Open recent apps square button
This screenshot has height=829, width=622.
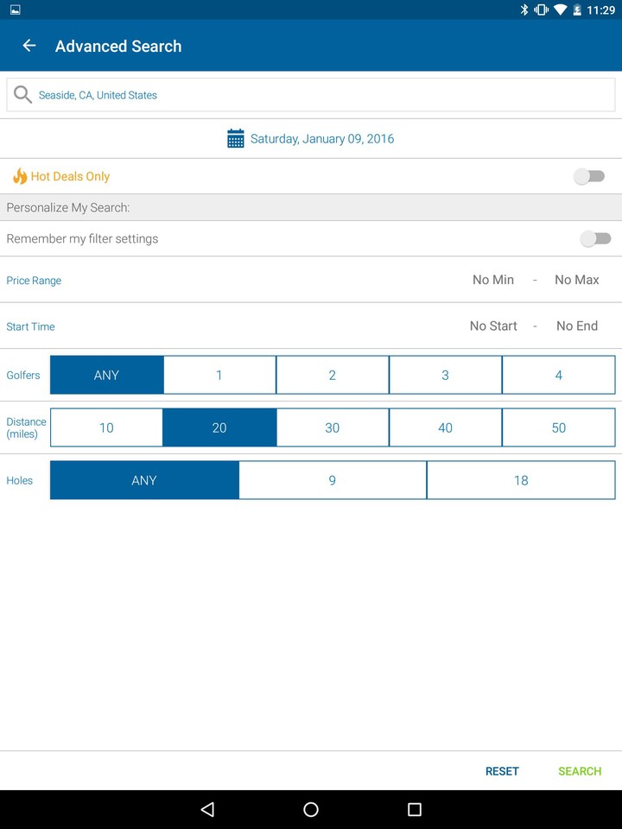(415, 809)
